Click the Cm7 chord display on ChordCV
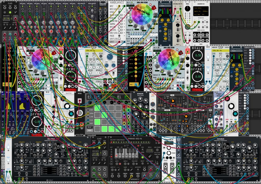The width and height of the screenshot is (261, 184). (169, 143)
